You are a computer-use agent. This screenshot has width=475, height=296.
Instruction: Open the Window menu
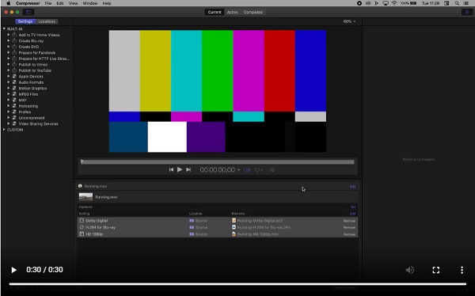click(90, 3)
